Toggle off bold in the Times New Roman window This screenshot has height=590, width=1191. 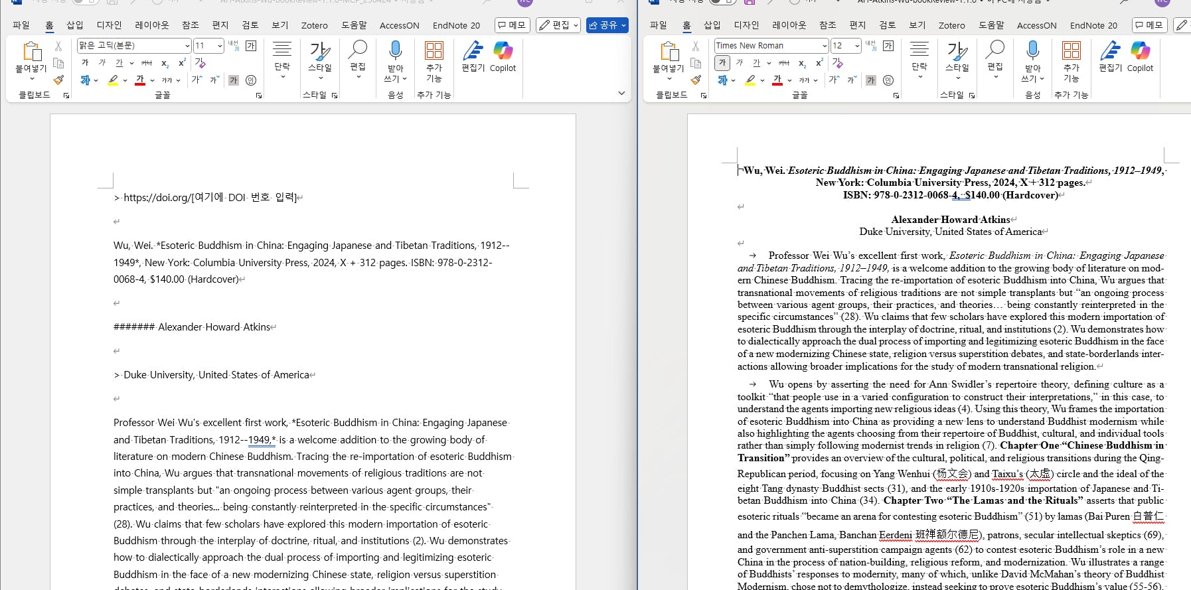[x=722, y=63]
